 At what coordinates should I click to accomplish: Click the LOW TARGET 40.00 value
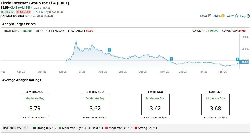click(x=90, y=31)
